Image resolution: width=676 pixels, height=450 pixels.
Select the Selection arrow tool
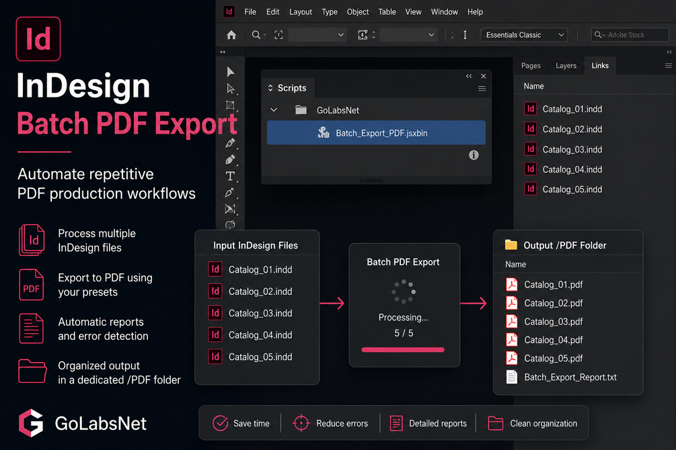click(231, 71)
